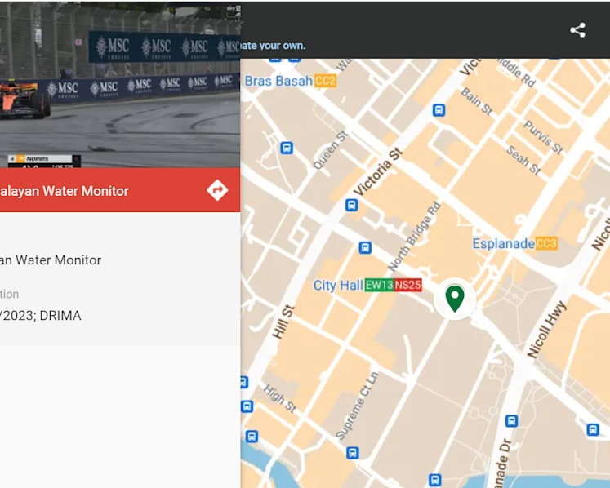610x488 pixels.
Task: Click the bus stop icon above City Hall
Action: (365, 247)
